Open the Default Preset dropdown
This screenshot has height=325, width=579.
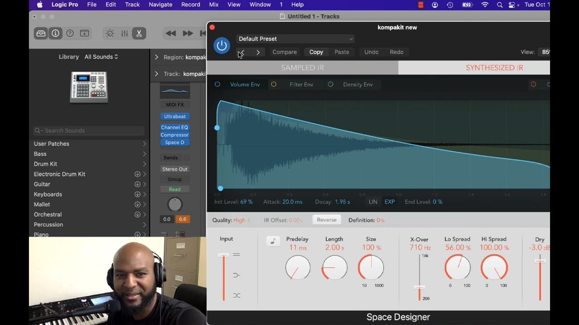click(295, 39)
